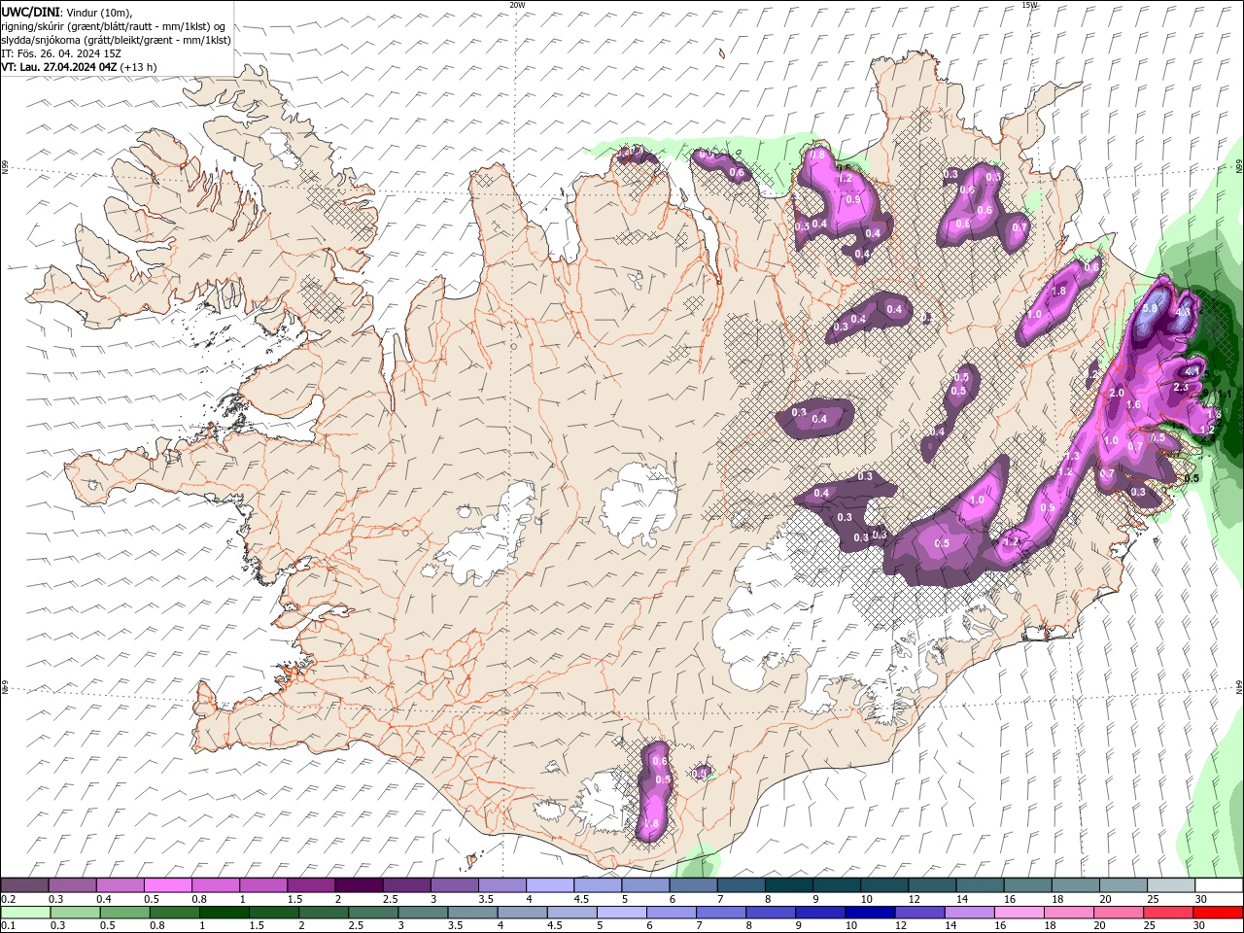Click the '2.3' precipitation value near the east coast
The image size is (1244, 933).
tap(1181, 387)
